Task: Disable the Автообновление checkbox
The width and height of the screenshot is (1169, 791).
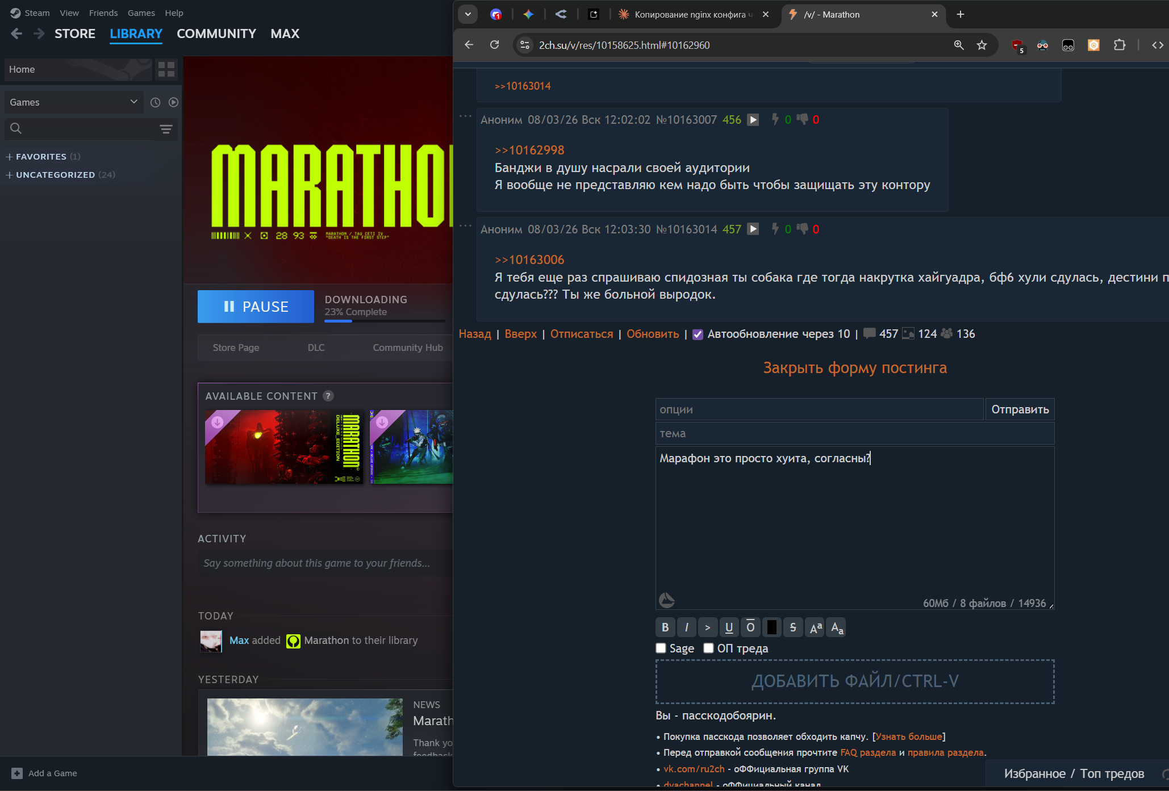Action: (x=698, y=334)
